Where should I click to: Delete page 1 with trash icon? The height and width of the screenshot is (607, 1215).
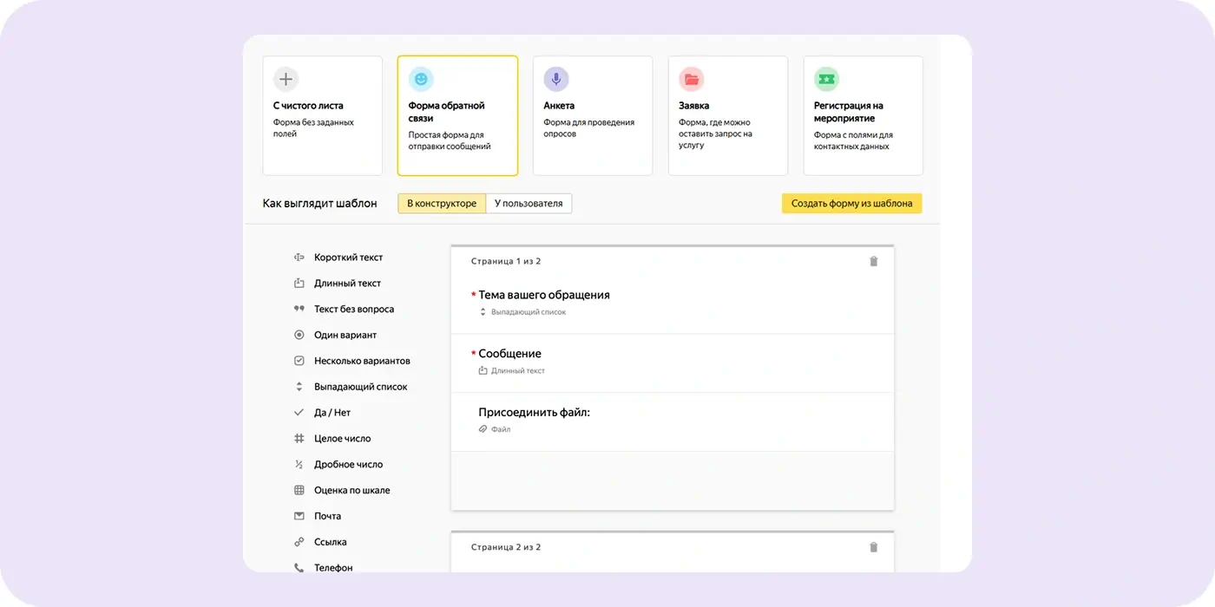coord(874,261)
